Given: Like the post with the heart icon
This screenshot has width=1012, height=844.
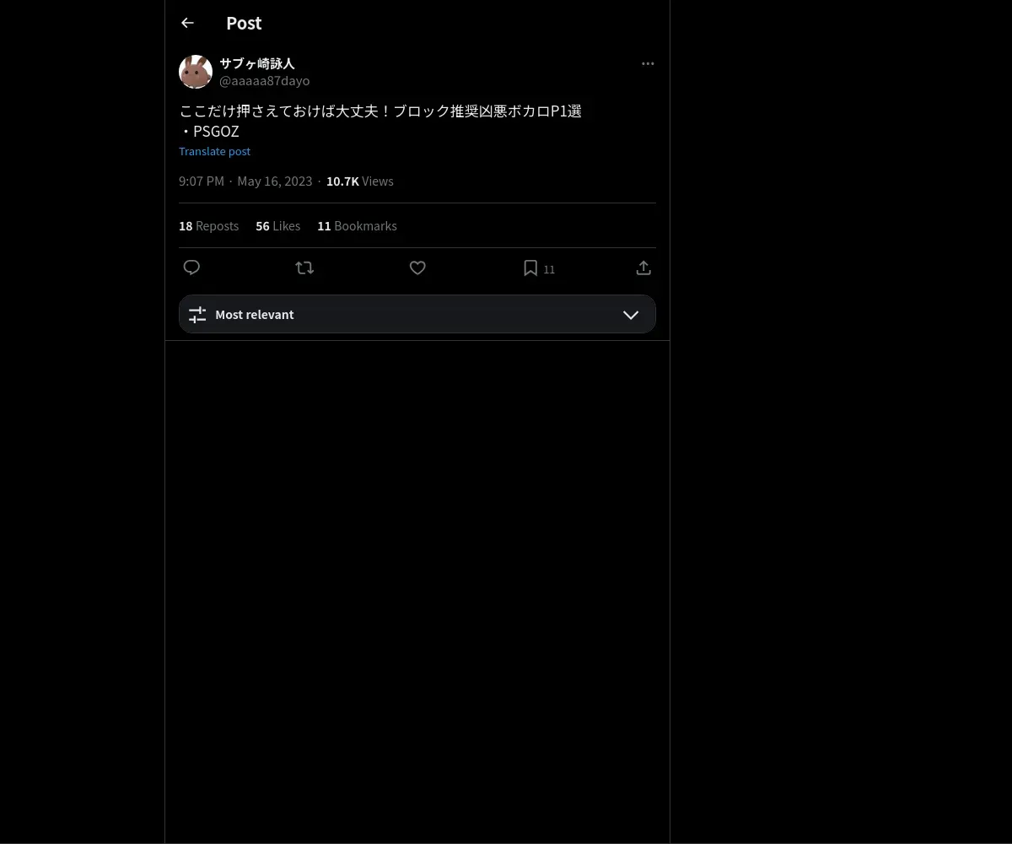Looking at the screenshot, I should point(417,268).
